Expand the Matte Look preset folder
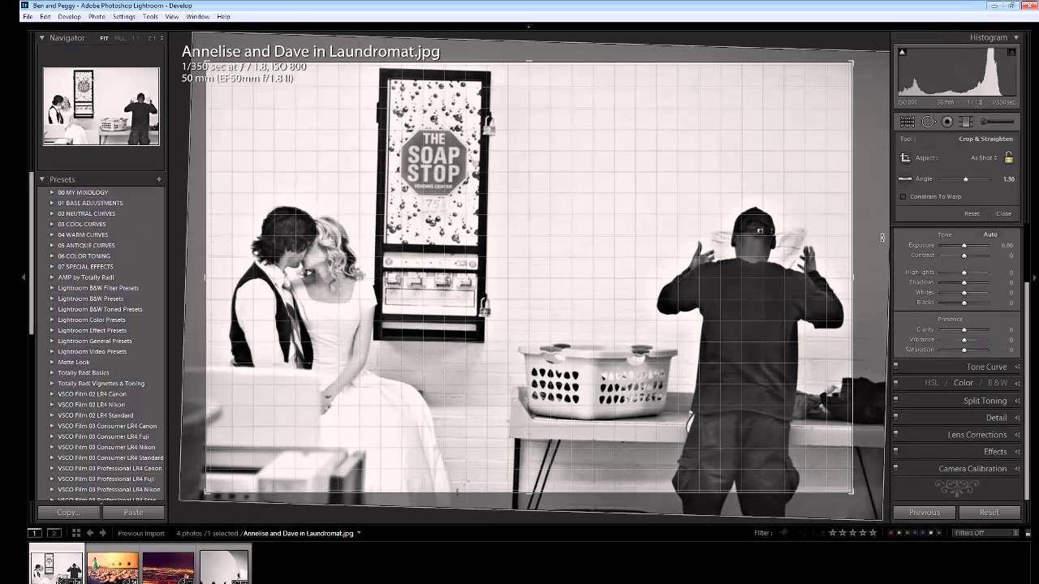1039x584 pixels. [52, 362]
